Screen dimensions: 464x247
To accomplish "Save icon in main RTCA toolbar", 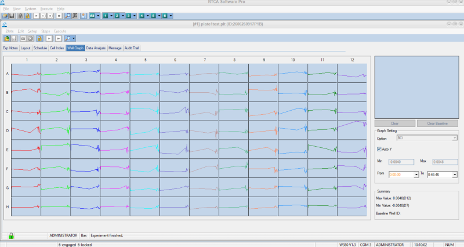I will point(12,16).
